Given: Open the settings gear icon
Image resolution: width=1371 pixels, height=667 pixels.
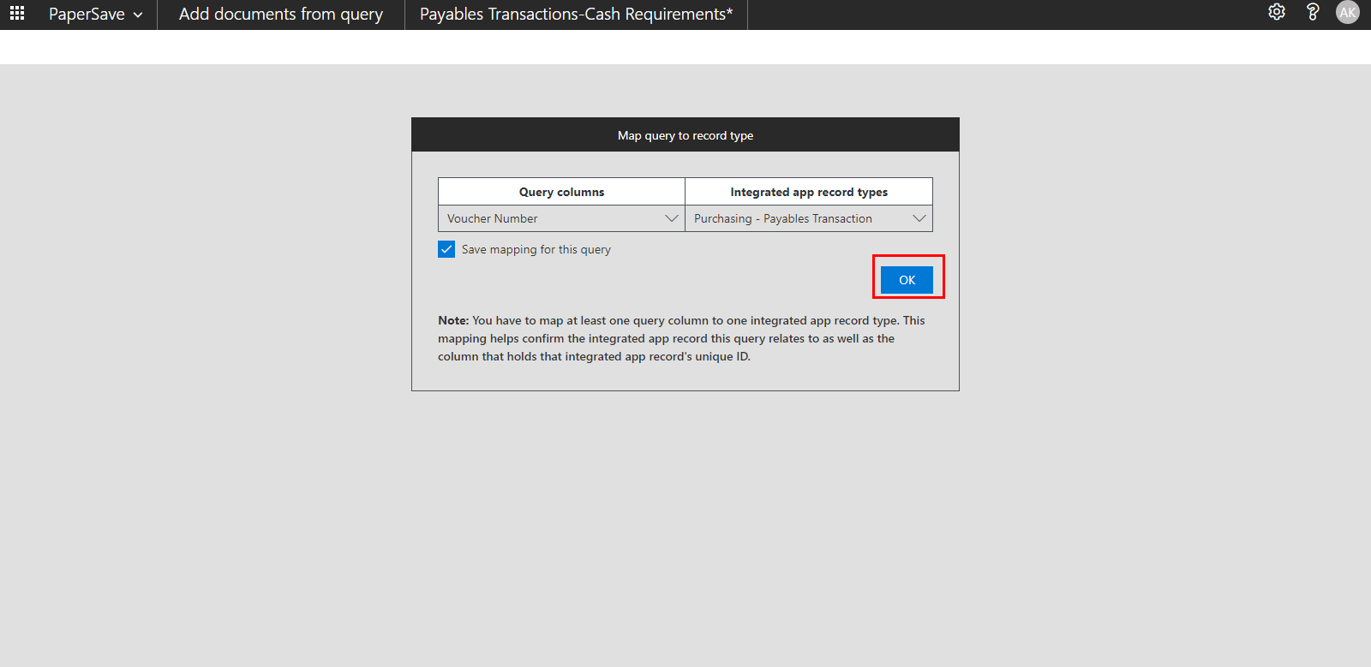Looking at the screenshot, I should point(1277,12).
